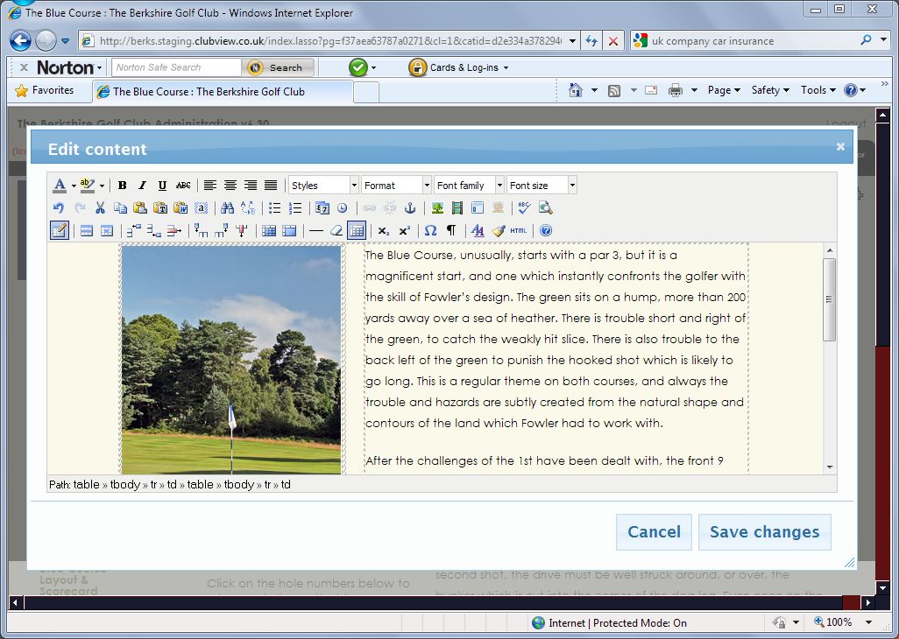
Task: Toggle bold formatting
Action: (x=122, y=186)
